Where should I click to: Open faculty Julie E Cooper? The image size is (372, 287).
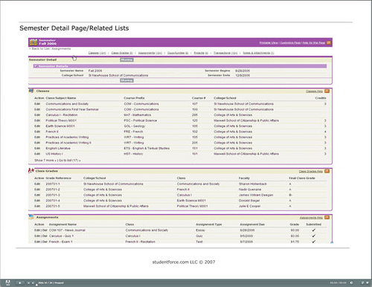point(249,206)
